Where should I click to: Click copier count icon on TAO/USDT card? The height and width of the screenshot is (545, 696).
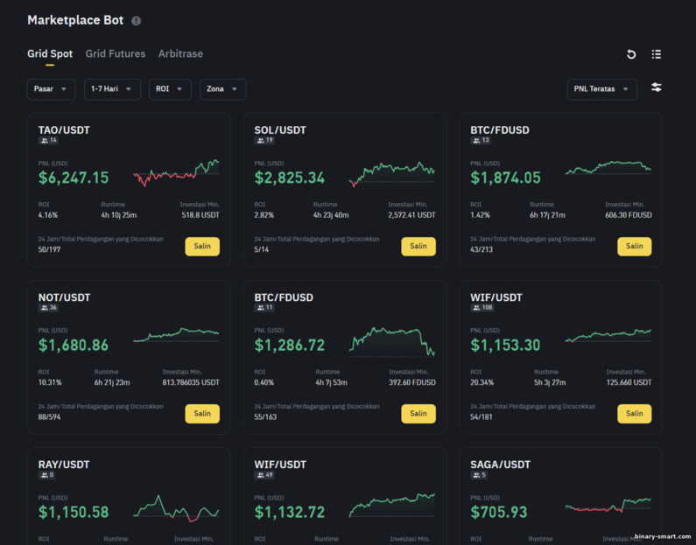45,141
